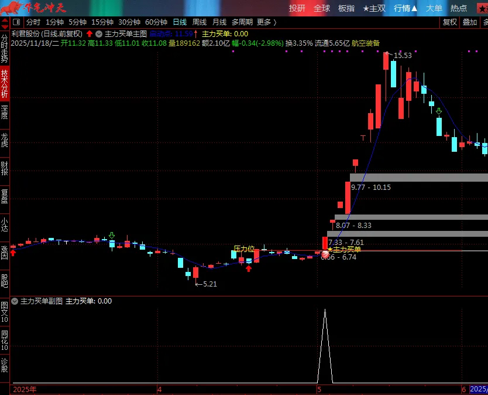Image resolution: width=488 pixels, height=395 pixels.
Task: Click the ★主力买单 signal marker
Action: pos(344,249)
